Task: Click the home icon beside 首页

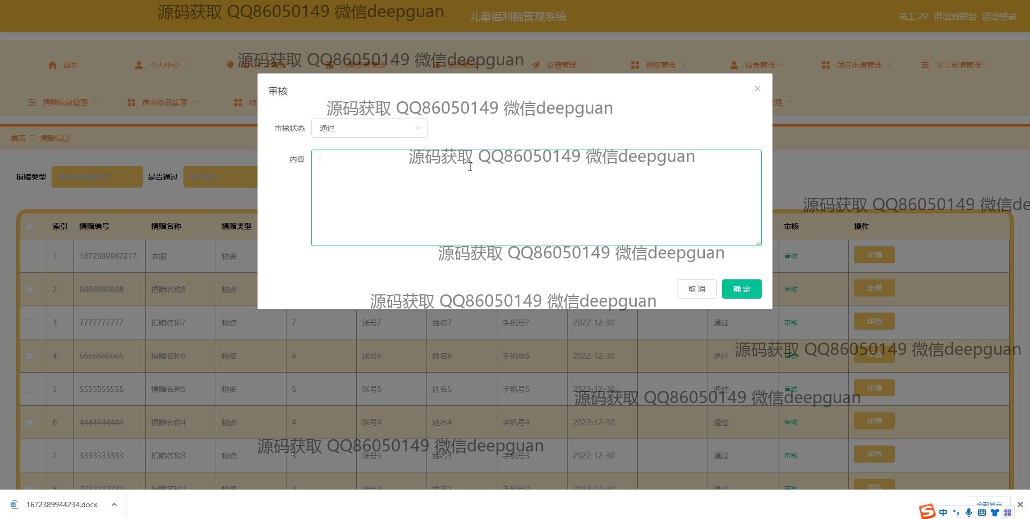Action: pos(52,65)
